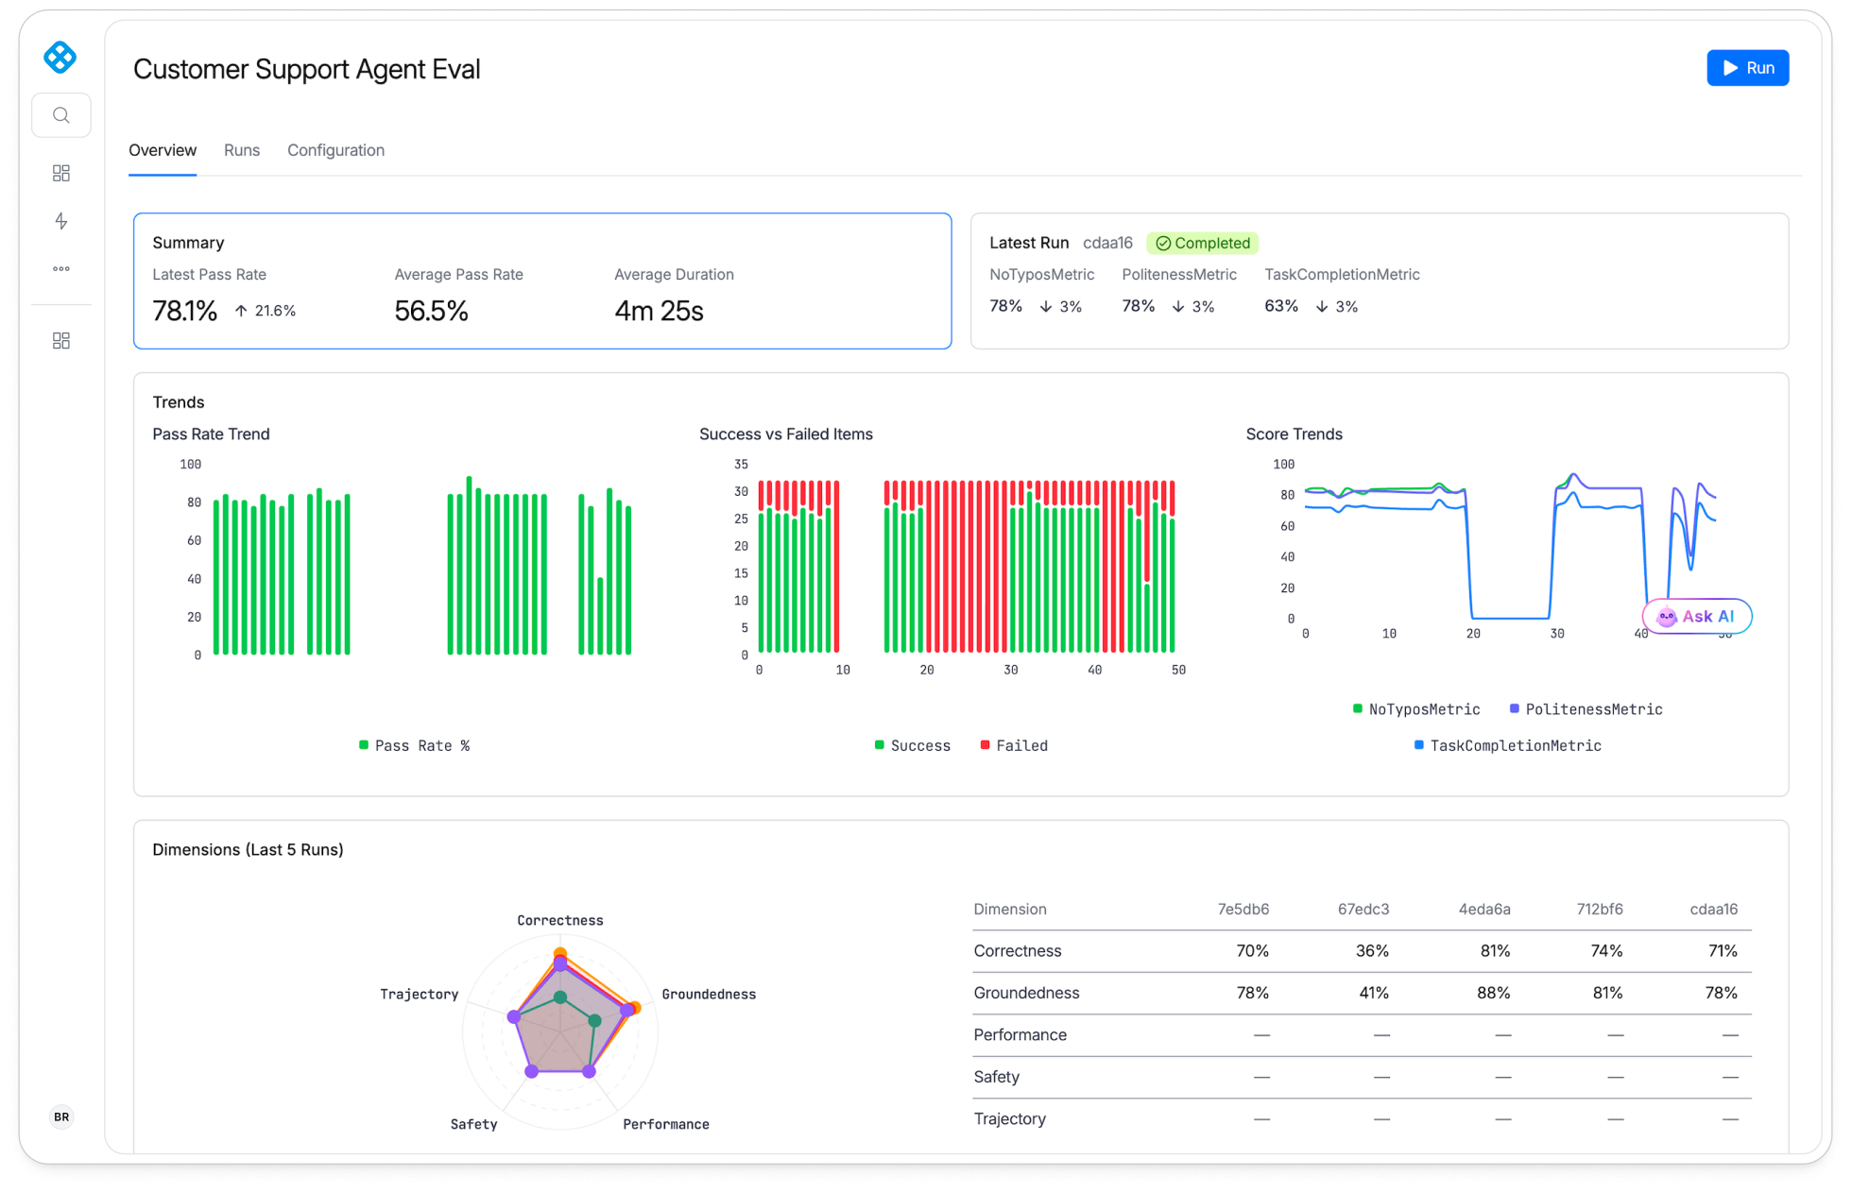Click the blue diamond app logo
Image resolution: width=1852 pixels, height=1193 pixels.
60,58
